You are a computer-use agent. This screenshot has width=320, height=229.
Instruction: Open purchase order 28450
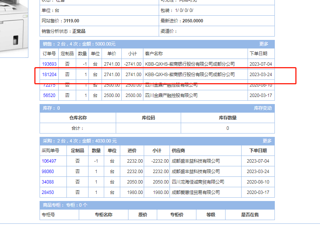coord(48,192)
